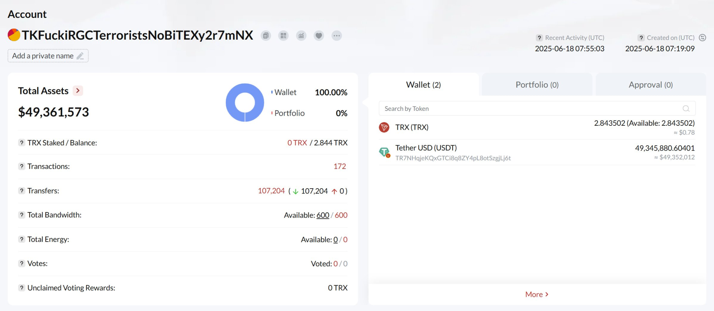This screenshot has width=714, height=311.
Task: Click the account avatar icon
Action: click(x=14, y=35)
